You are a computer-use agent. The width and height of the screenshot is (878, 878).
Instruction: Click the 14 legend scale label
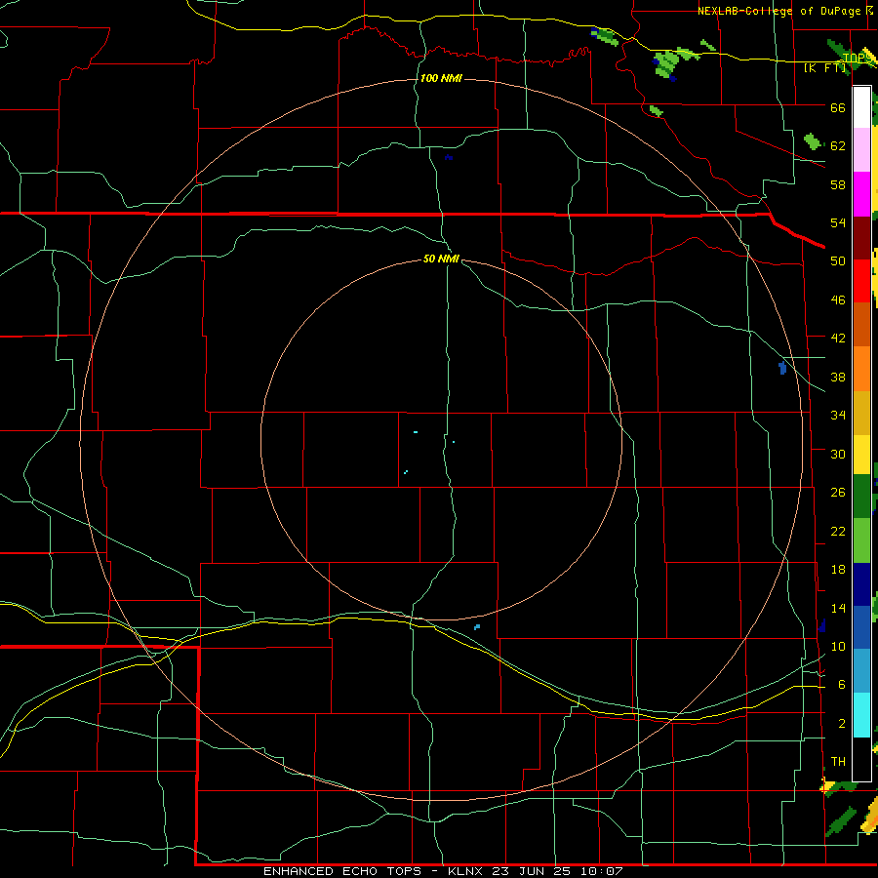coord(838,609)
